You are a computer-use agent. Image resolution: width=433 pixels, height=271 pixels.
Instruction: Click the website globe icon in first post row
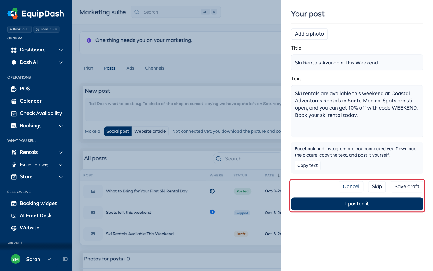[x=212, y=191]
